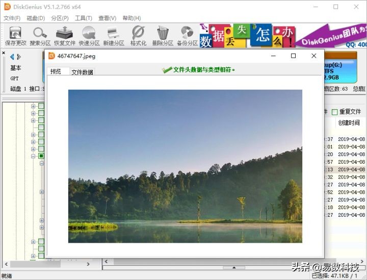Select the file row with time :32
This screenshot has height=280, width=367.
(346, 177)
